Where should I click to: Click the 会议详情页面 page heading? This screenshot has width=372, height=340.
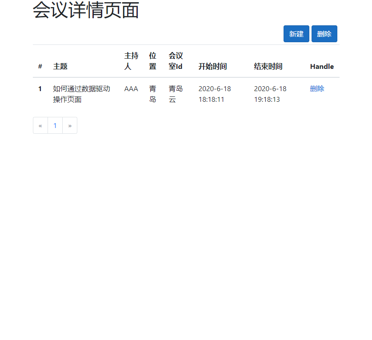[x=86, y=10]
